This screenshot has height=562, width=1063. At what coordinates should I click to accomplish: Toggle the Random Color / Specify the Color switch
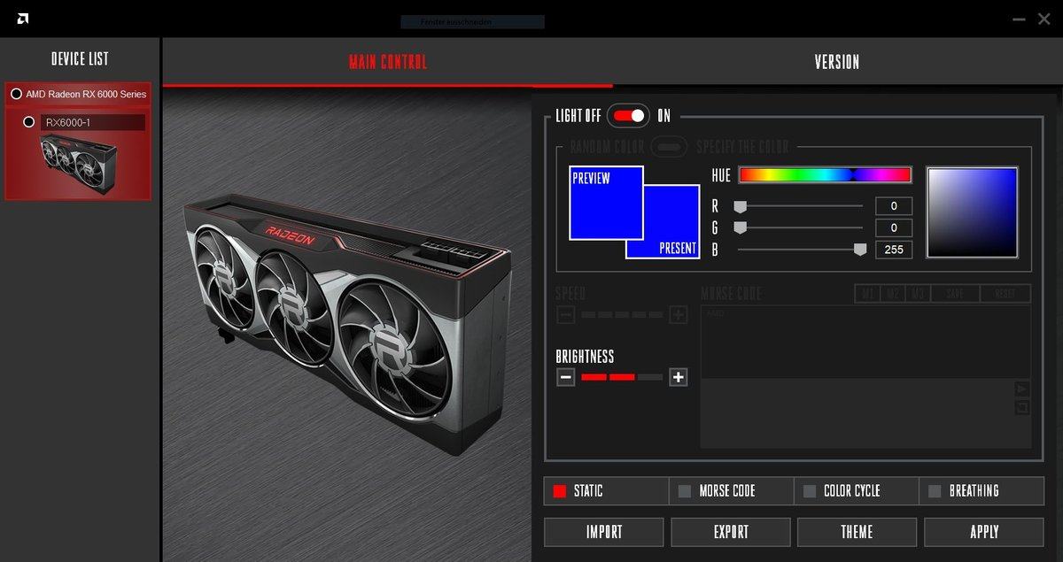point(671,147)
